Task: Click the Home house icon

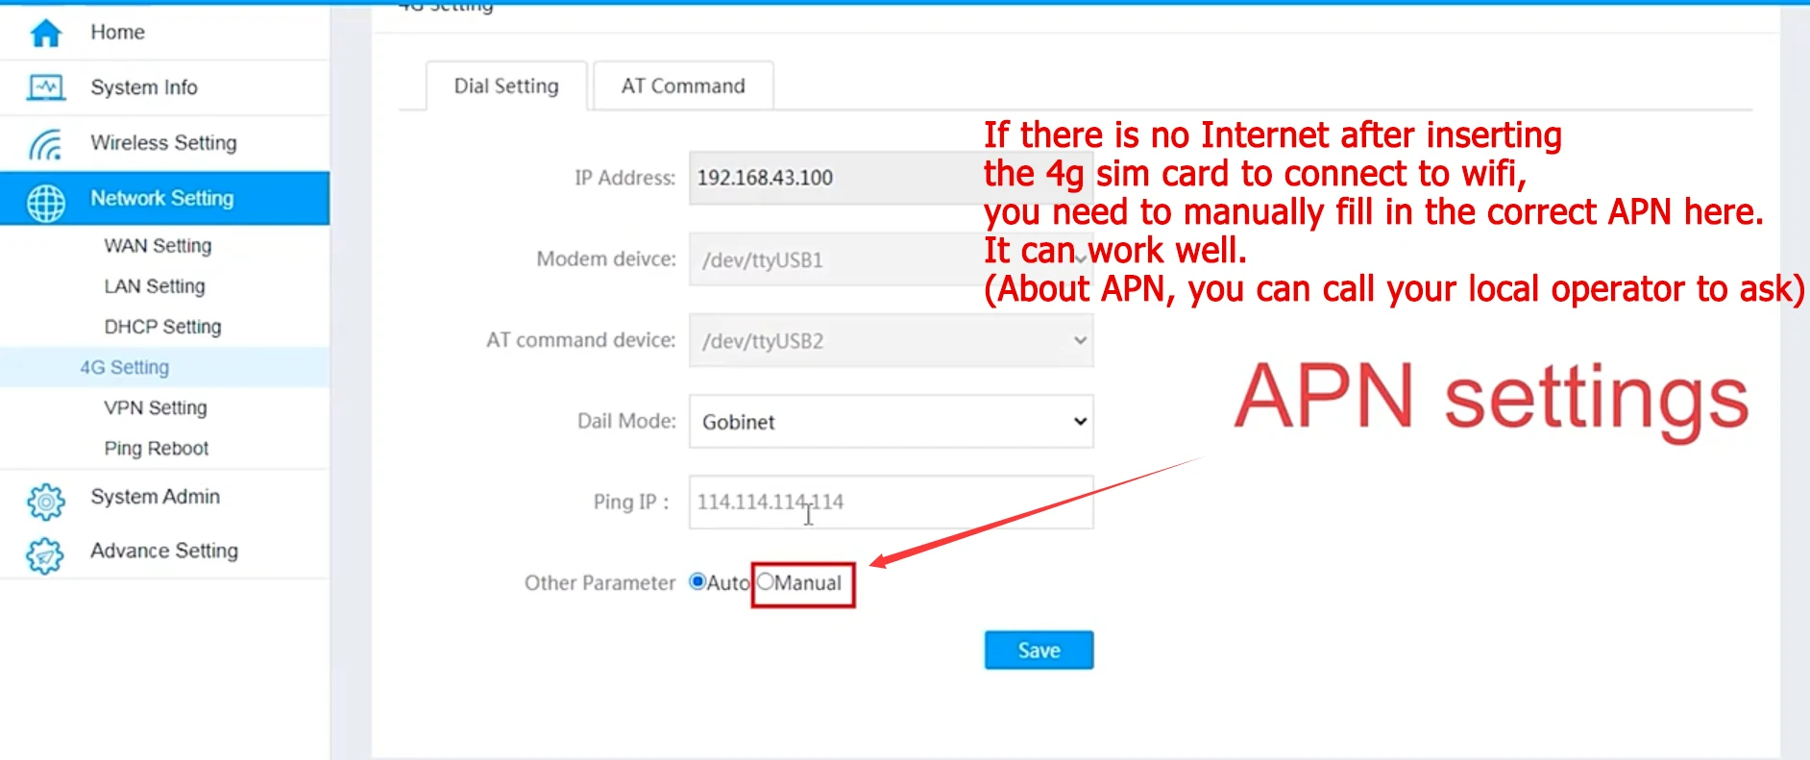Action: pyautogui.click(x=45, y=34)
